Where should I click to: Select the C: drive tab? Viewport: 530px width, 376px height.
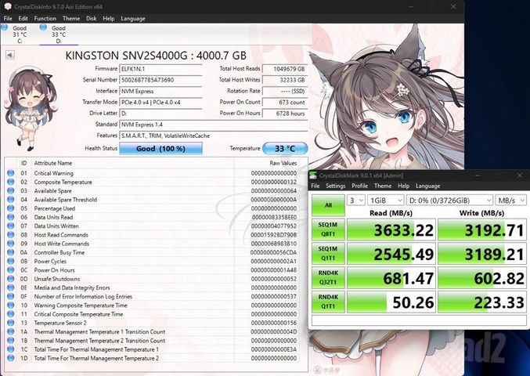pos(20,34)
